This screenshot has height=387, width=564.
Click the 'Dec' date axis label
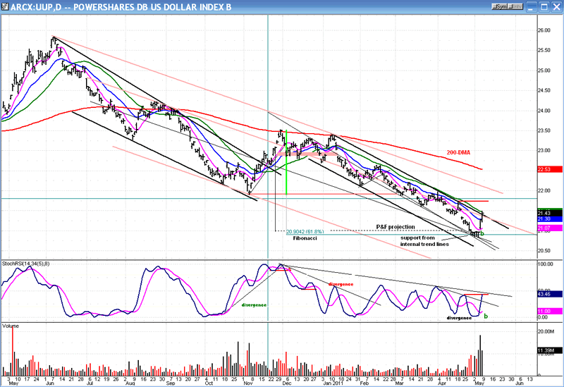286,383
